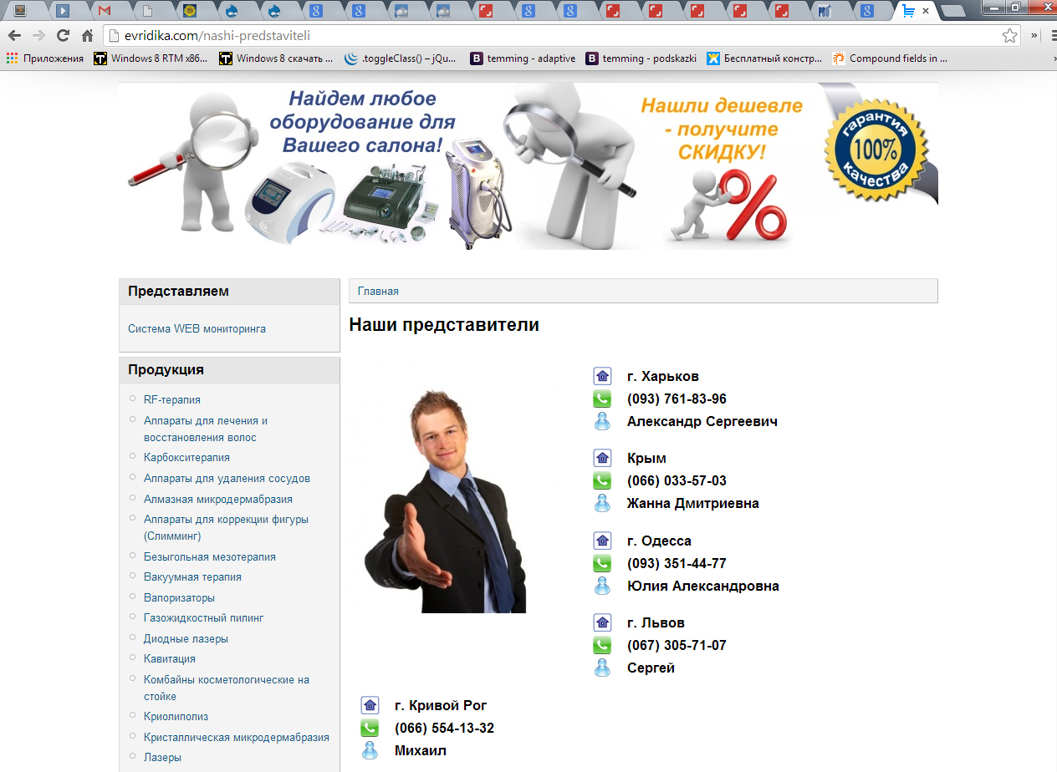The width and height of the screenshot is (1057, 772).
Task: Open the Газожидкостный пилинг category
Action: point(203,618)
